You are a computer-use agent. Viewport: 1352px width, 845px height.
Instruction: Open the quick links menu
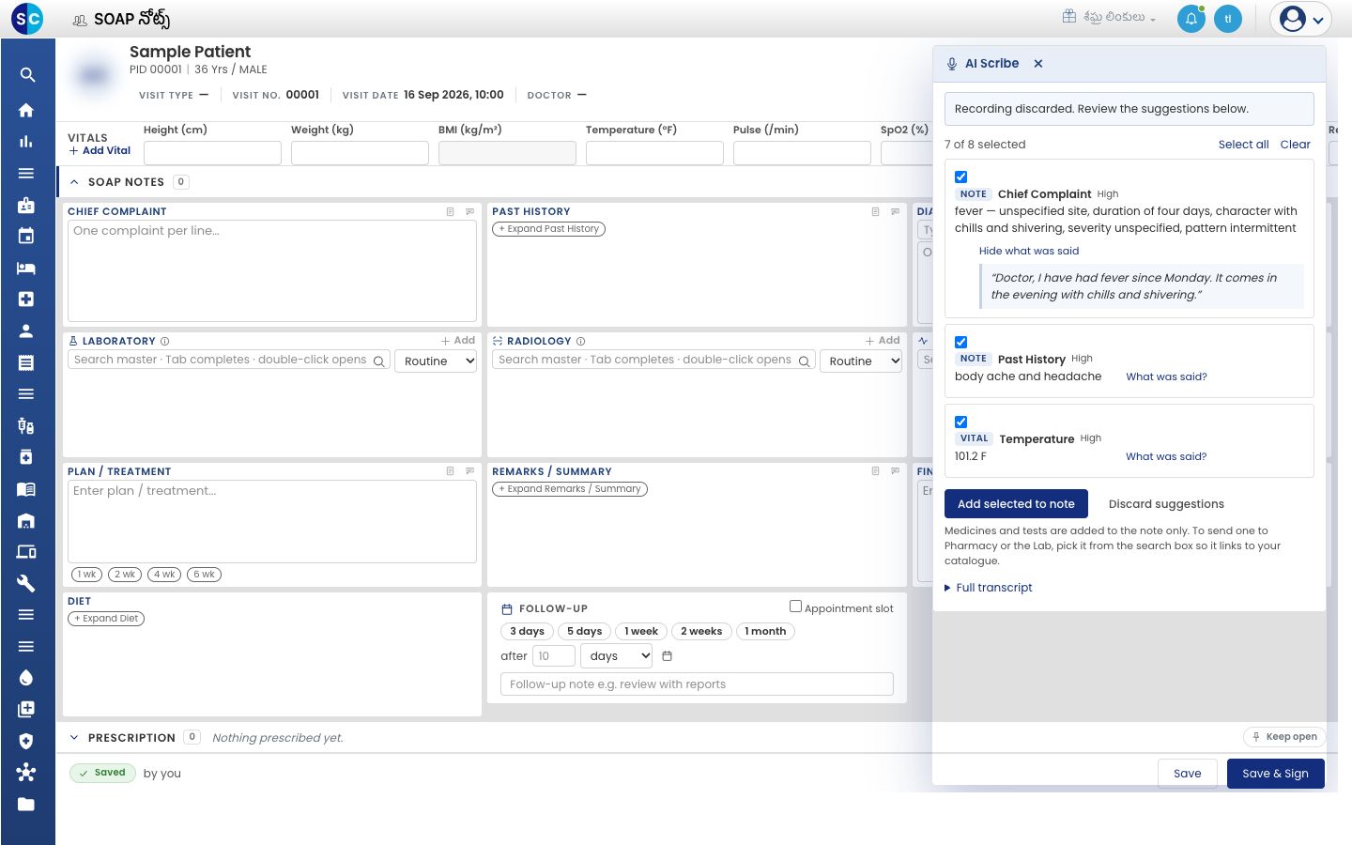pos(1109,17)
